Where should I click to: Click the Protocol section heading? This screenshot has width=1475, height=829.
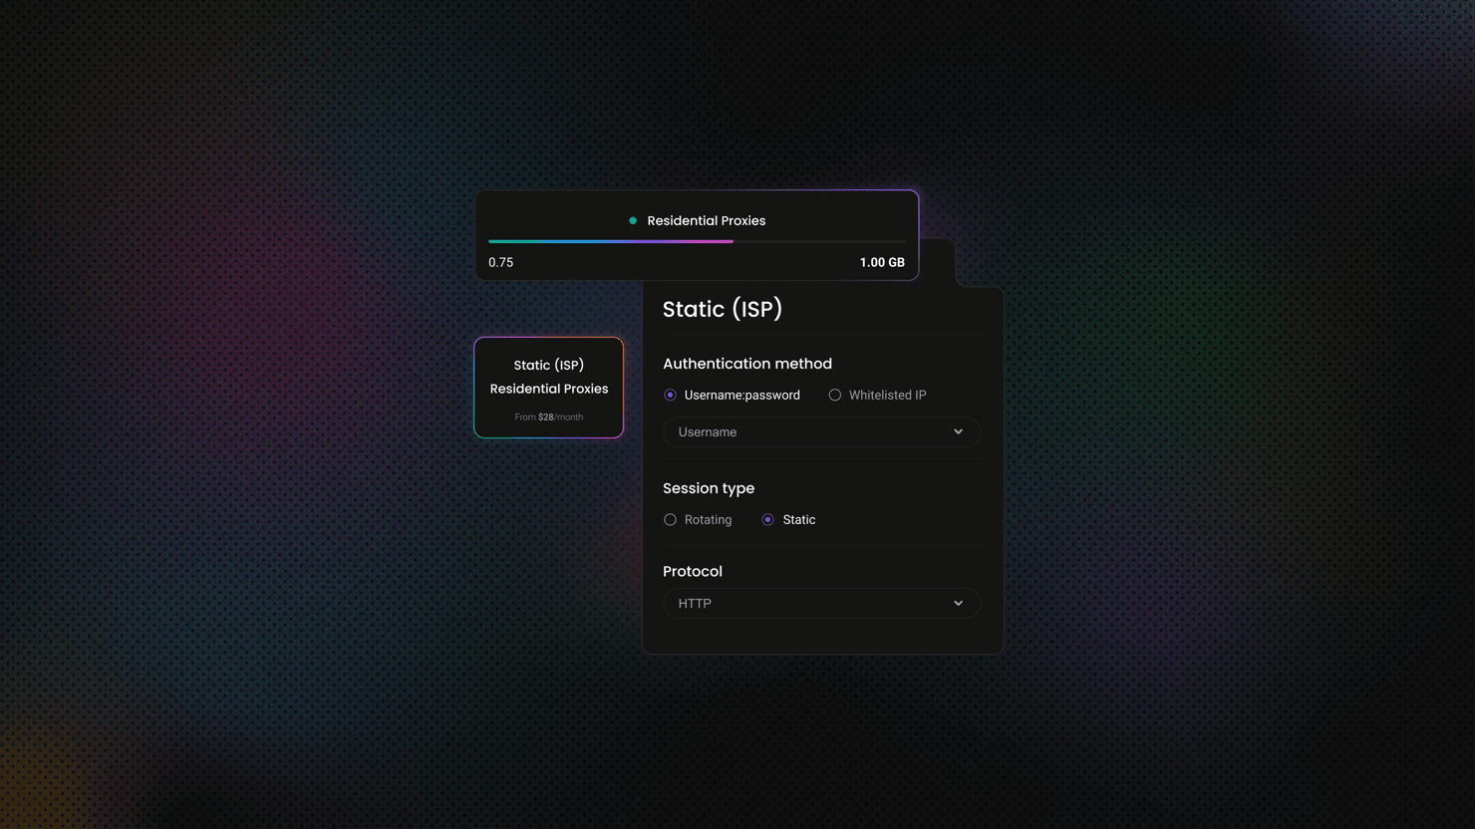[x=692, y=572]
